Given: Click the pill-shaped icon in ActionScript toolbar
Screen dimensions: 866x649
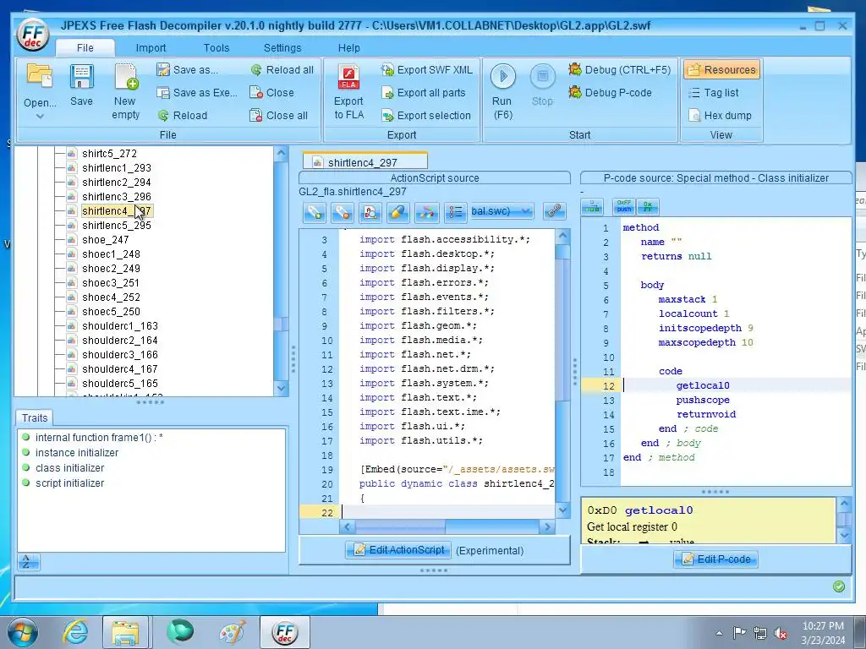Looking at the screenshot, I should coord(398,211).
